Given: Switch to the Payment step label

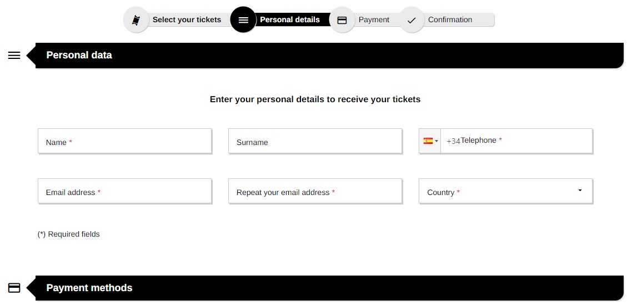Looking at the screenshot, I should (x=374, y=20).
